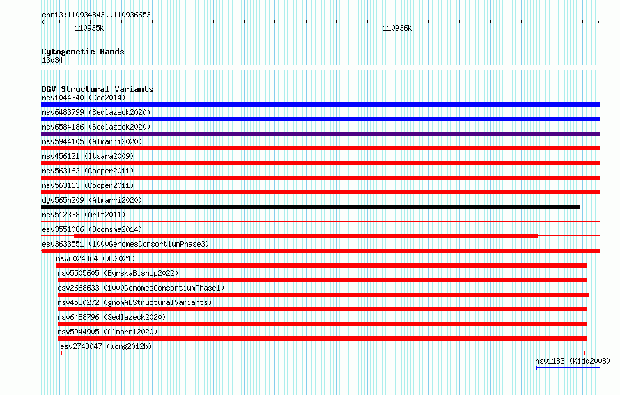Open nsv563163 (Cooper2011) label
The width and height of the screenshot is (620, 395).
[88, 185]
